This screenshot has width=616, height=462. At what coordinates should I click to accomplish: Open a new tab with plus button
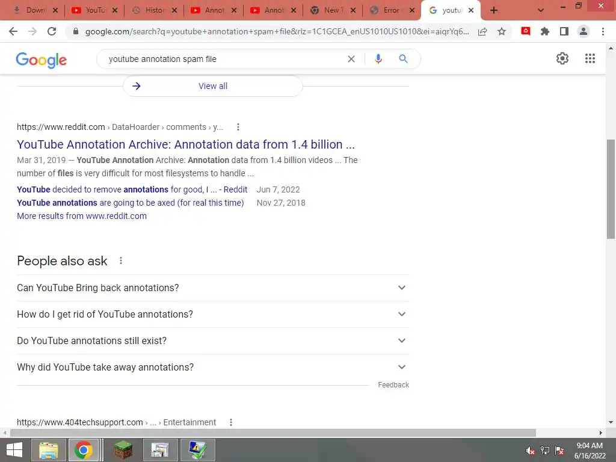494,10
